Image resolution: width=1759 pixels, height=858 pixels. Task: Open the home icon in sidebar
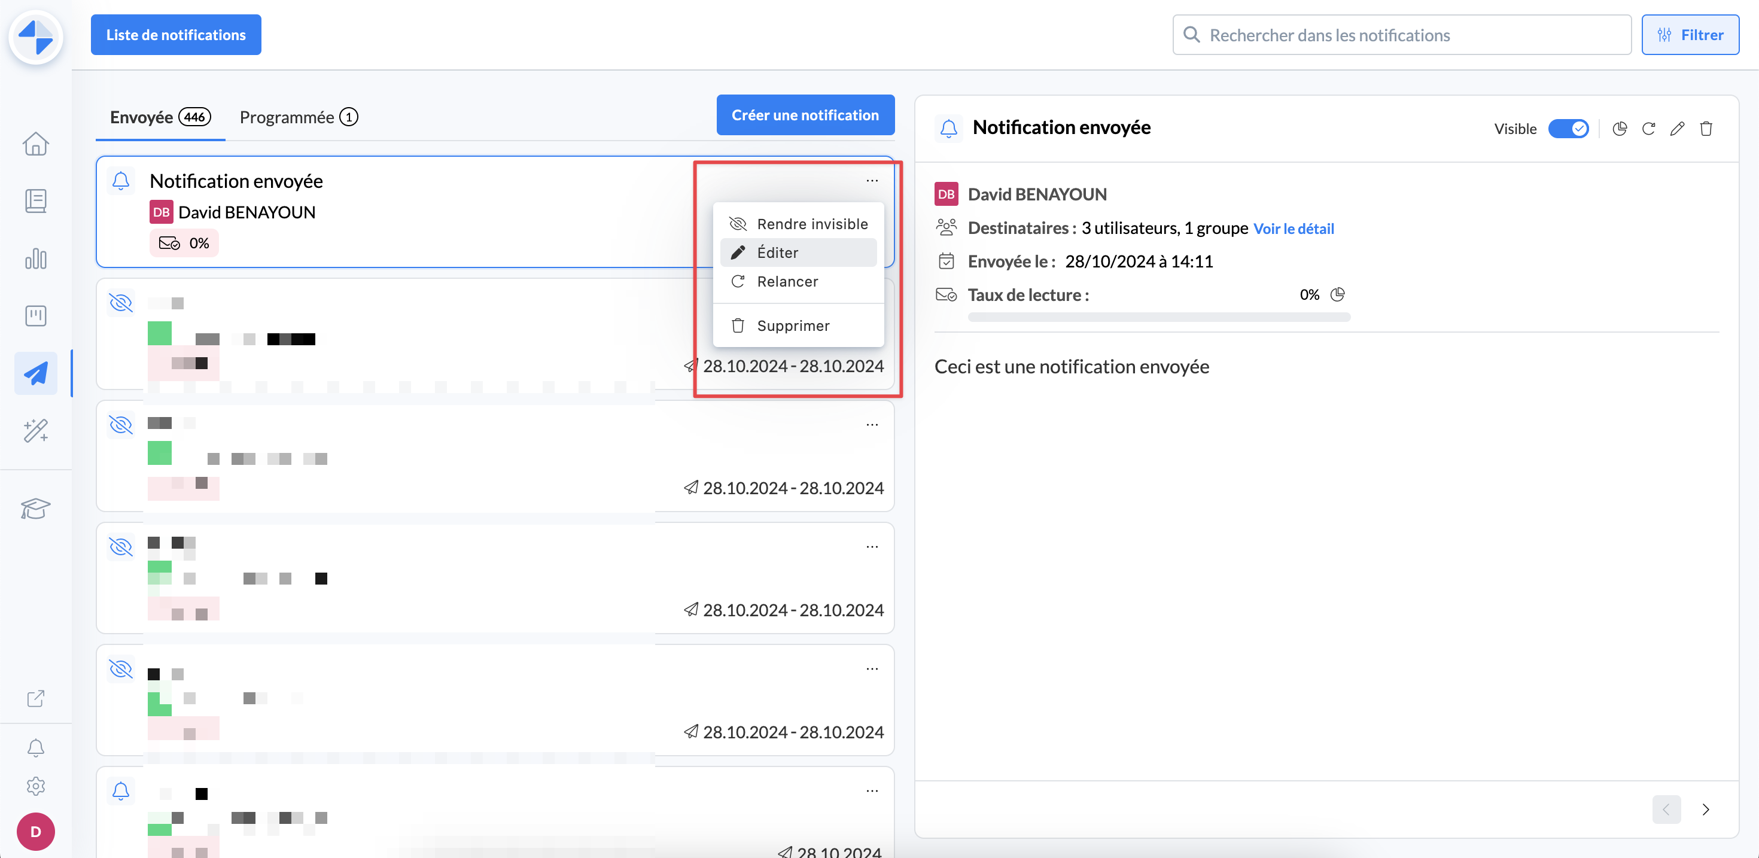click(x=35, y=144)
